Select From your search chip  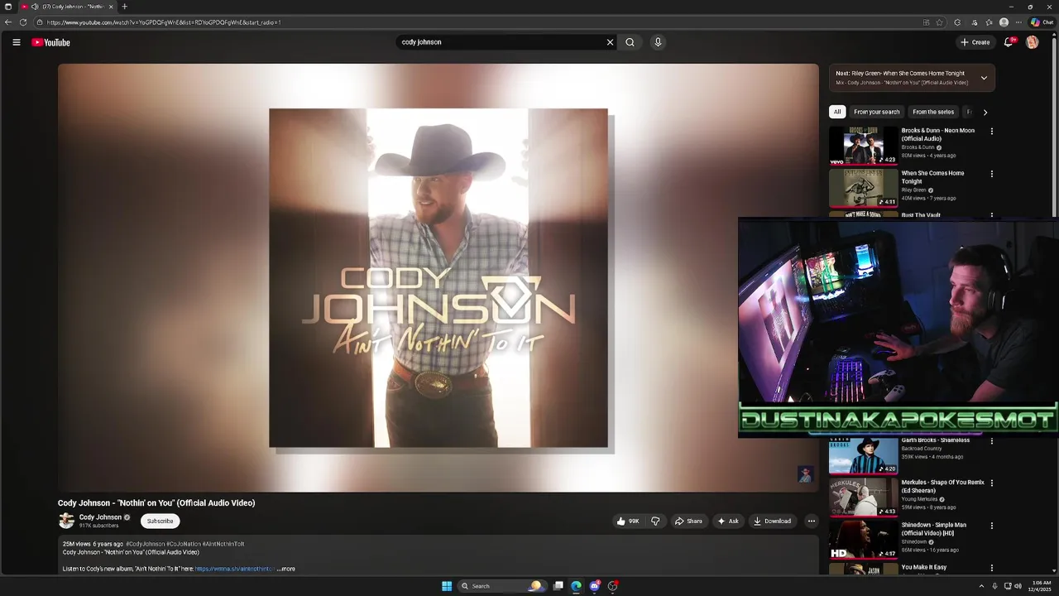876,112
